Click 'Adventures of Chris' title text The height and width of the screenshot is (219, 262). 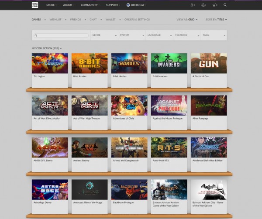coord(124,118)
